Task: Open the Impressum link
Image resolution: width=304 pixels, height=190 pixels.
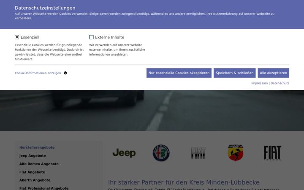Action: tap(259, 83)
